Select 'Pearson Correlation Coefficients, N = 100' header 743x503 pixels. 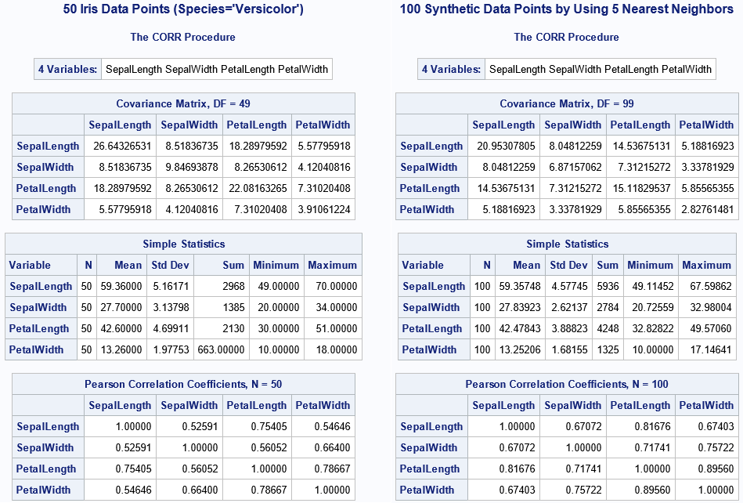click(567, 384)
